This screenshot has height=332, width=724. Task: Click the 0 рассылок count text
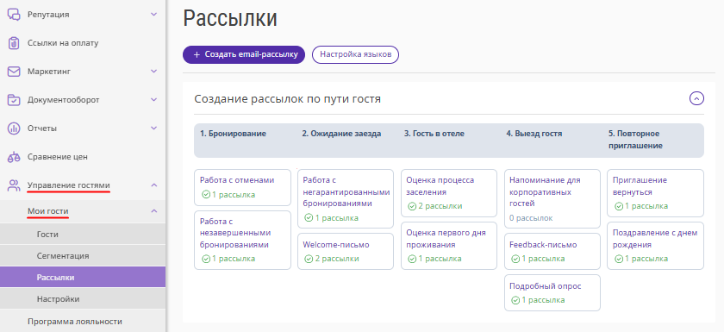click(531, 218)
